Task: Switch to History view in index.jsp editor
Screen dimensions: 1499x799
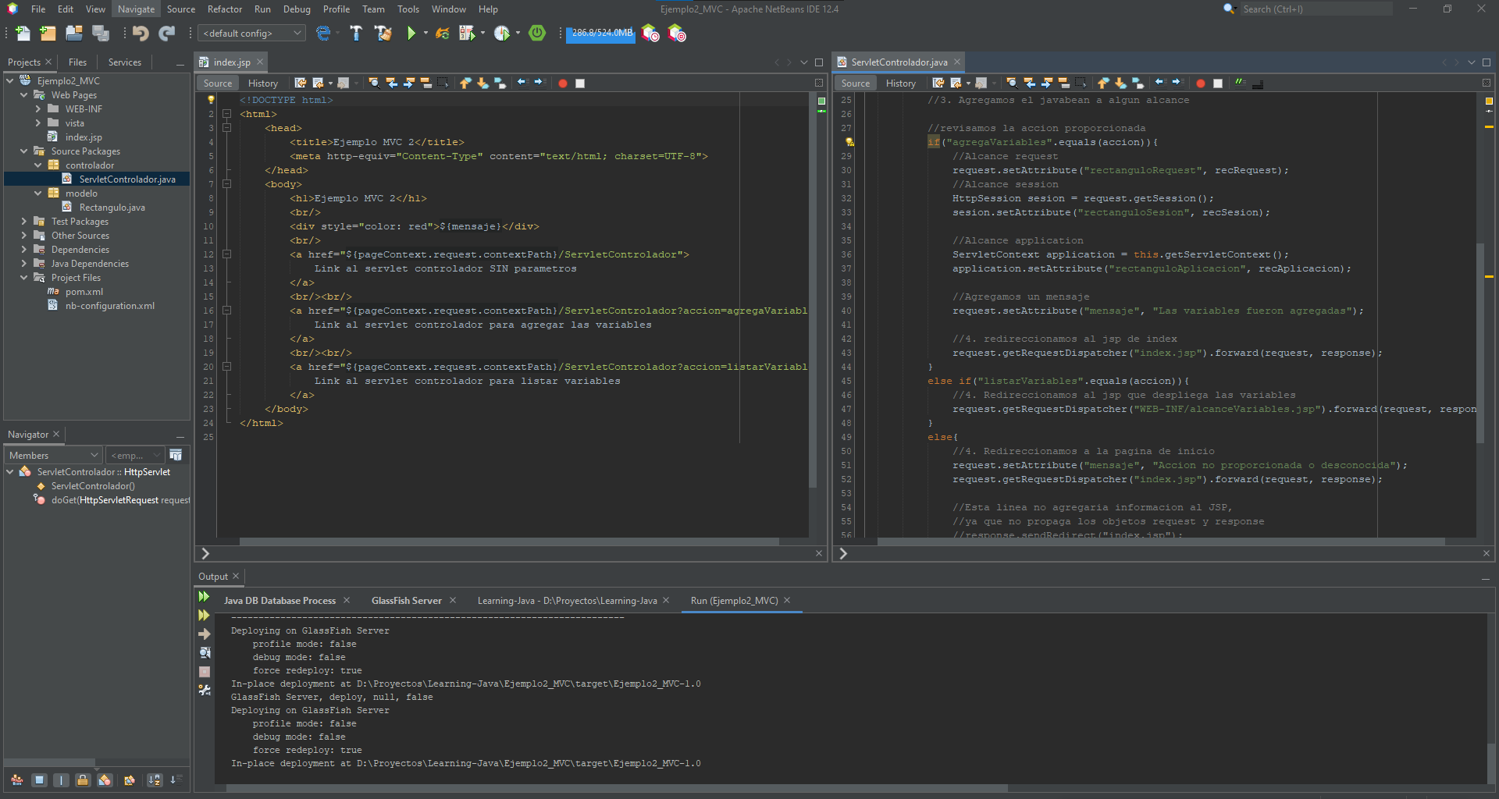Action: (262, 83)
